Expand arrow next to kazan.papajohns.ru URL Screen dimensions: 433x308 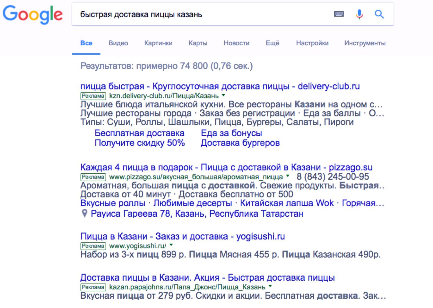[x=270, y=286]
